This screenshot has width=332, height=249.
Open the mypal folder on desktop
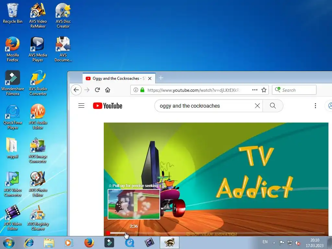click(x=13, y=148)
